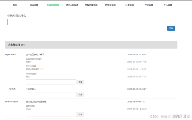Focus reply box under 社区好软心

coord(51,95)
